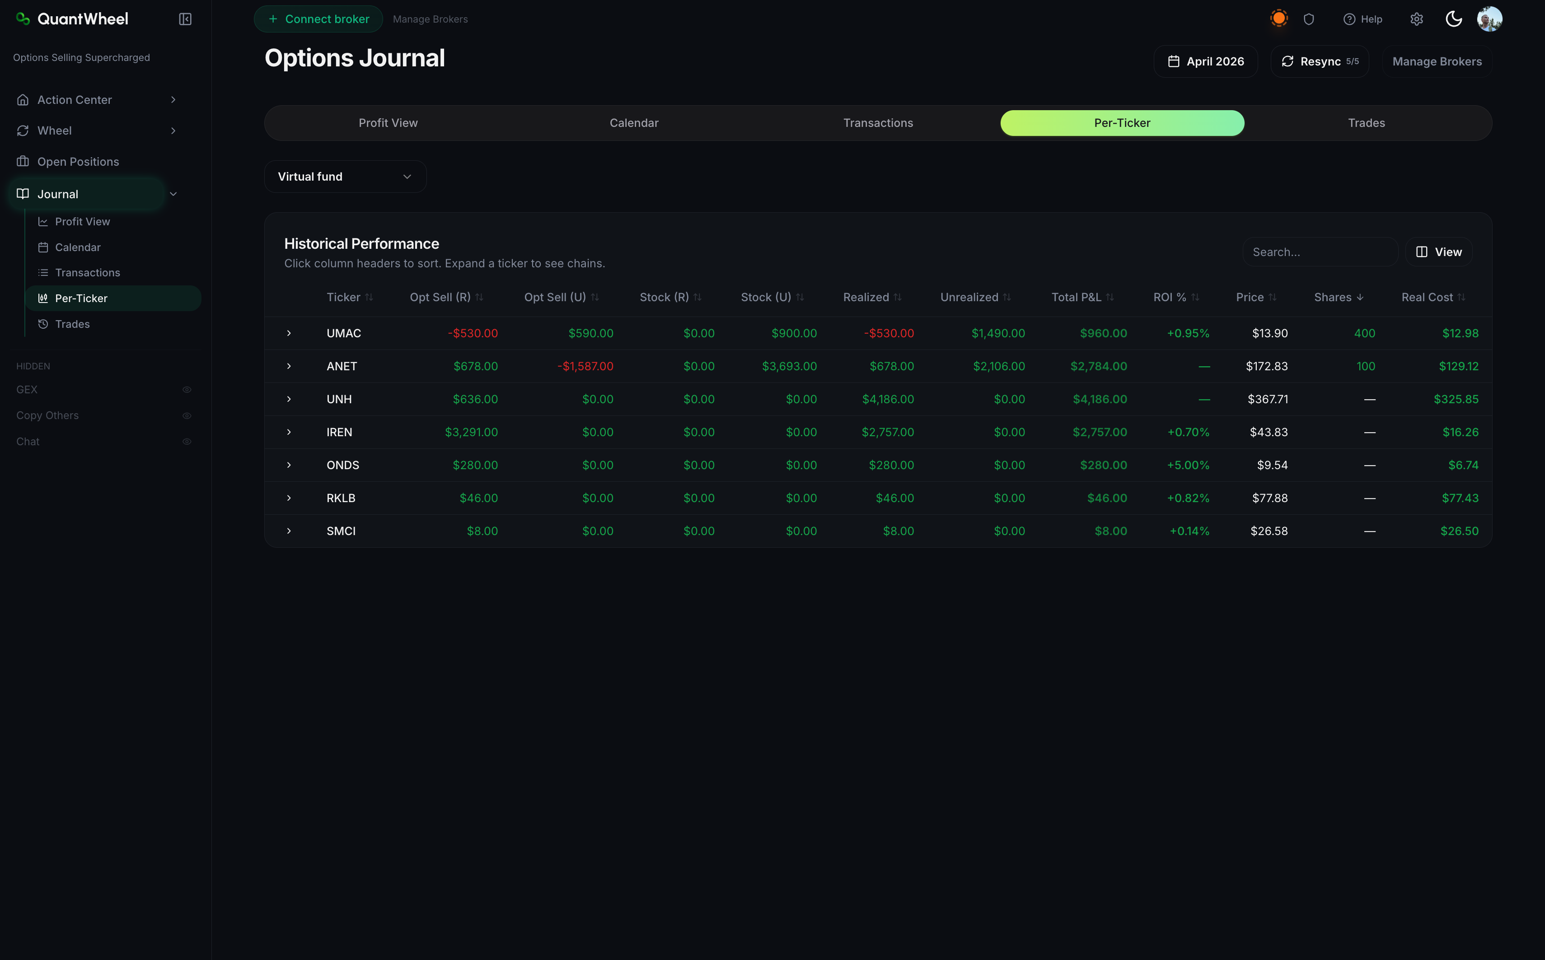Expand the ONDS ticker row
The image size is (1545, 960).
[289, 466]
